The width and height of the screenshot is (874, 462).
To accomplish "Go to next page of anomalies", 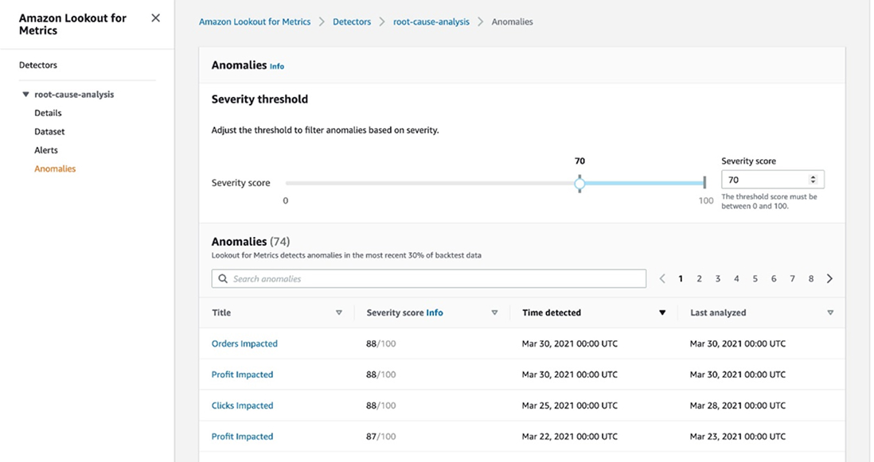I will coord(829,278).
